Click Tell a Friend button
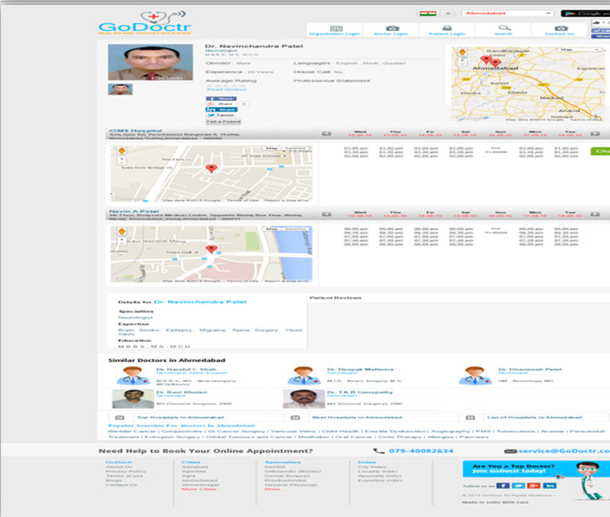This screenshot has width=610, height=517. point(223,122)
